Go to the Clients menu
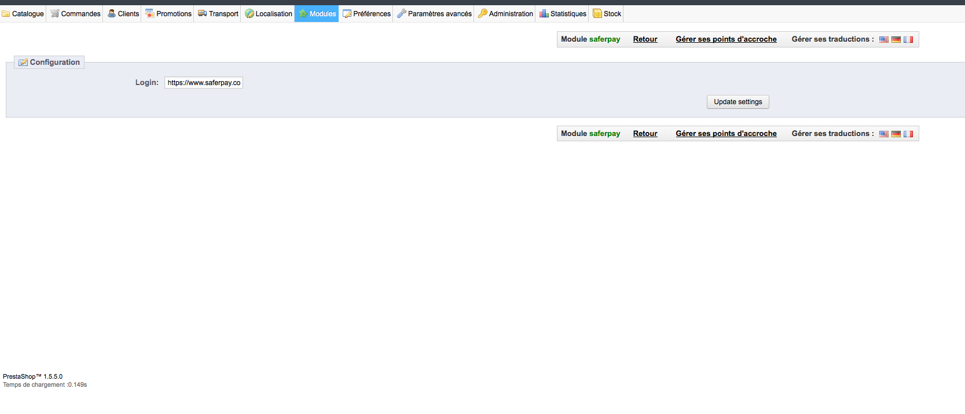The width and height of the screenshot is (965, 414). [123, 14]
